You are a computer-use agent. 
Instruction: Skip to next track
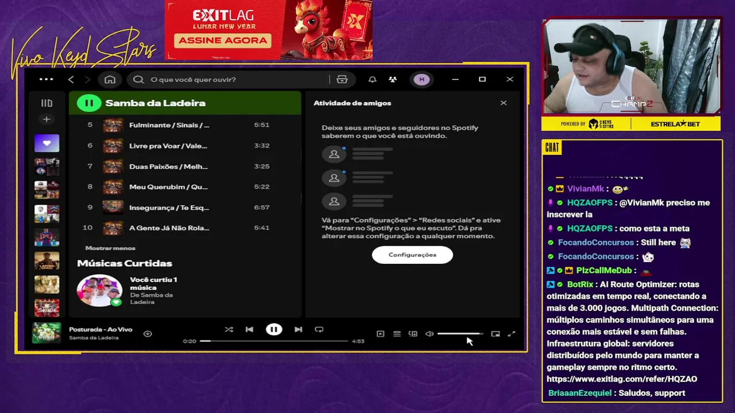point(298,329)
